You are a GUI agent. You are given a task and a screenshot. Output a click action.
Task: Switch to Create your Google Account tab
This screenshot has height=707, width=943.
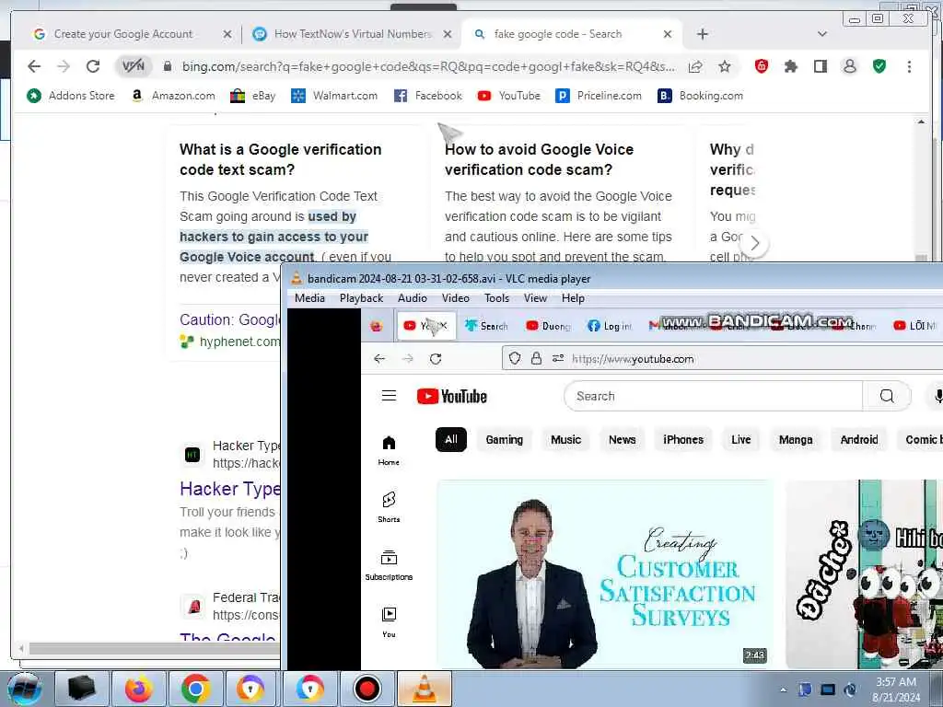(x=123, y=34)
